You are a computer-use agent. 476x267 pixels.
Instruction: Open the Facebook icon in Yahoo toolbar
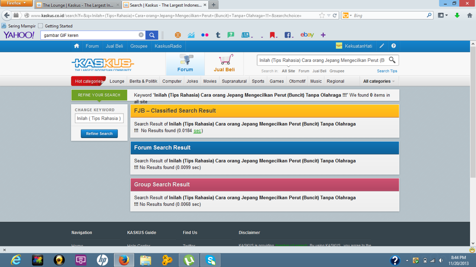click(x=287, y=35)
